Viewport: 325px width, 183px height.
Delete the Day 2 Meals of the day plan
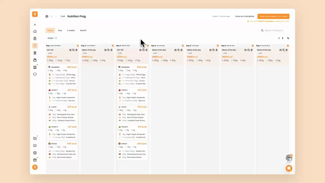[111, 50]
